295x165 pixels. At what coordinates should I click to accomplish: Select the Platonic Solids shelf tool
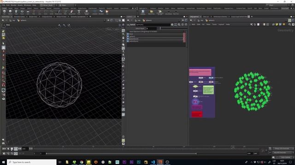click(x=86, y=12)
